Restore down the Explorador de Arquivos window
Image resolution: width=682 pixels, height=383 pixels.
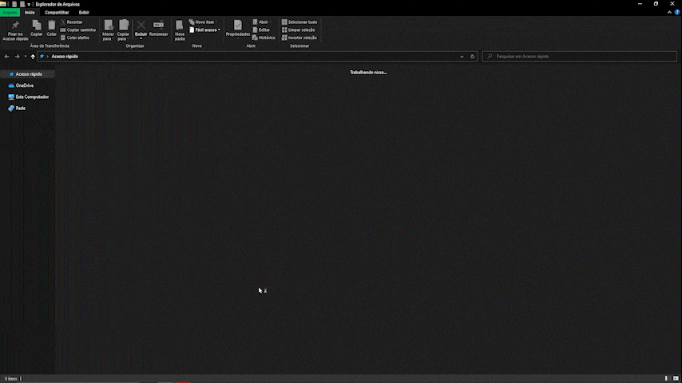coord(656,4)
